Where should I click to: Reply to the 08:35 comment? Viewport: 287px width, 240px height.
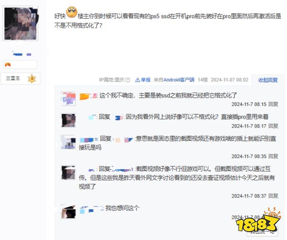273,156
